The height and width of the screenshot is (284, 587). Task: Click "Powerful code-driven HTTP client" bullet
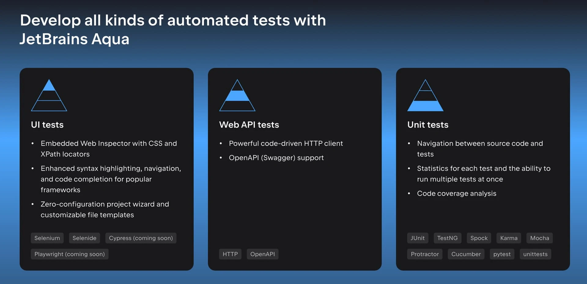286,143
